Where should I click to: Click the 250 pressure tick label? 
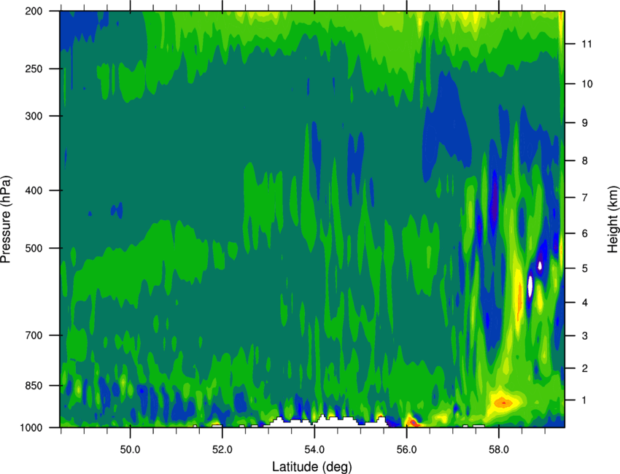(34, 69)
